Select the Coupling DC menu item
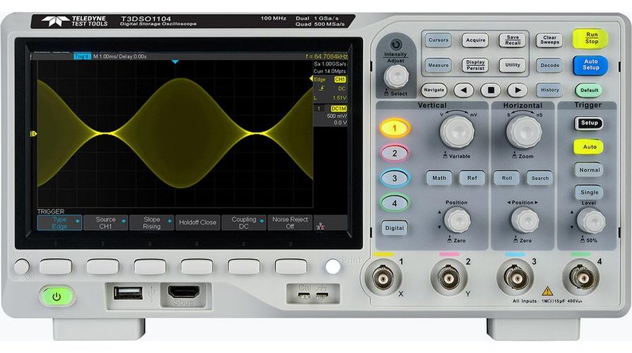Screen dimensions: 632x353 pyautogui.click(x=244, y=223)
